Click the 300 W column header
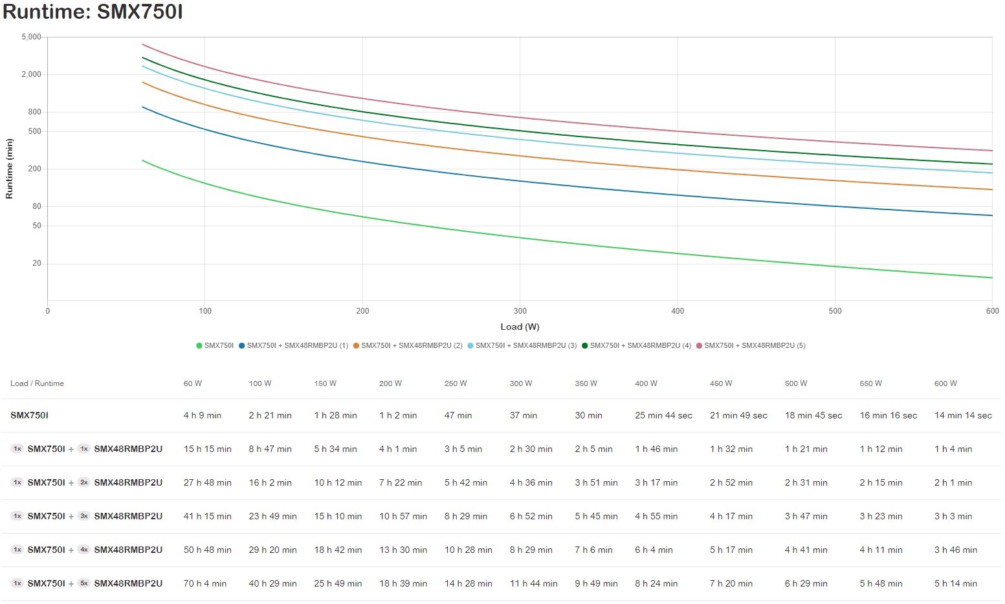The width and height of the screenshot is (1005, 604). click(x=521, y=383)
